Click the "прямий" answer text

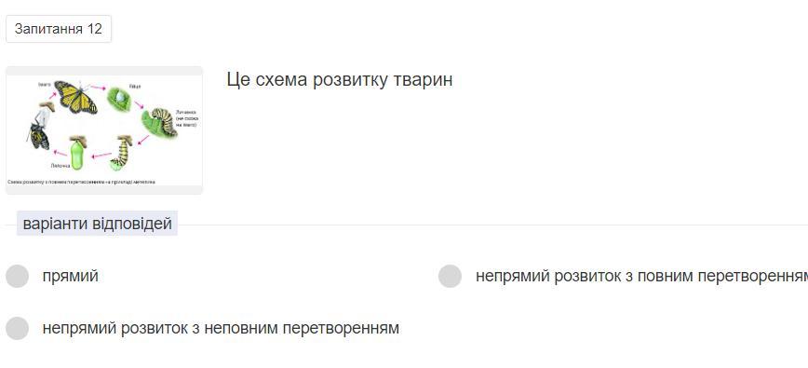coord(71,277)
